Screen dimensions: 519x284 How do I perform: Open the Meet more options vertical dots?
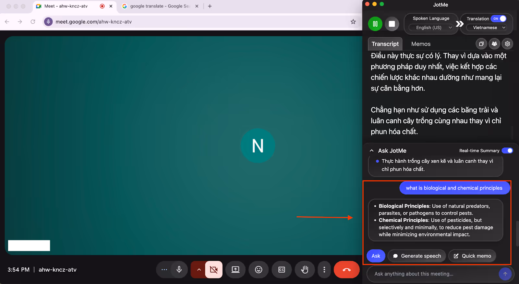[324, 270]
